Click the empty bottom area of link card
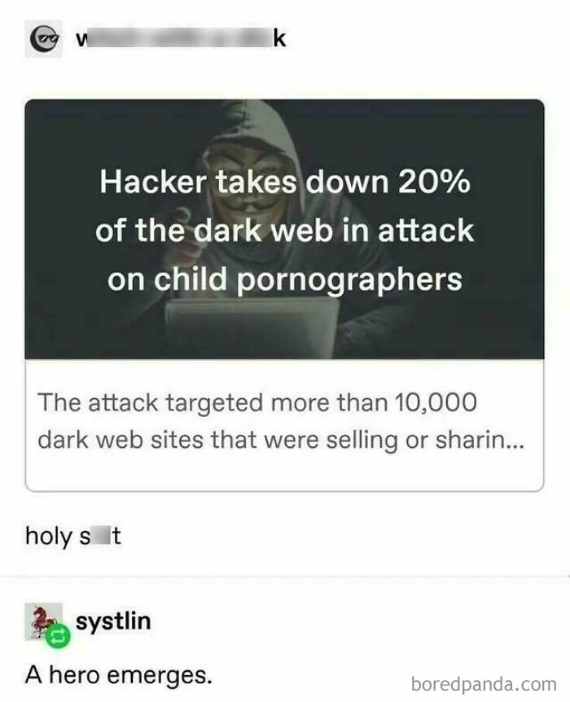This screenshot has width=570, height=702. tap(285, 474)
